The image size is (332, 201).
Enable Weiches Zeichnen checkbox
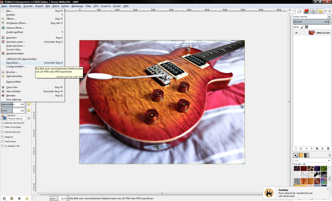tap(3, 132)
